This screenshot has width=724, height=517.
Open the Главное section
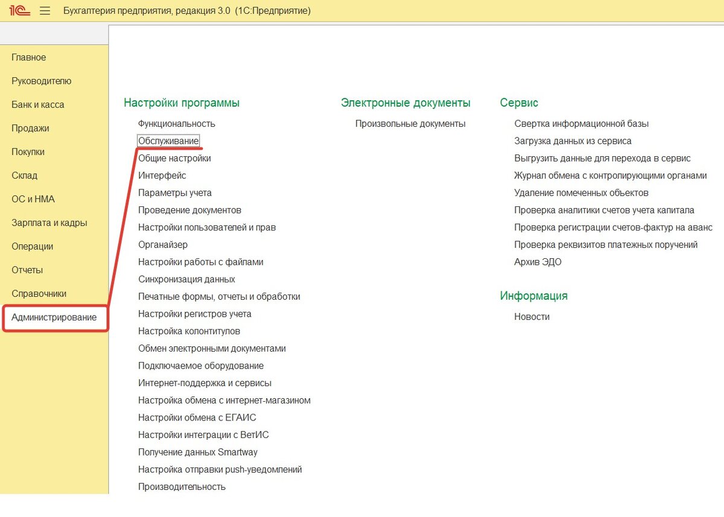click(x=29, y=57)
